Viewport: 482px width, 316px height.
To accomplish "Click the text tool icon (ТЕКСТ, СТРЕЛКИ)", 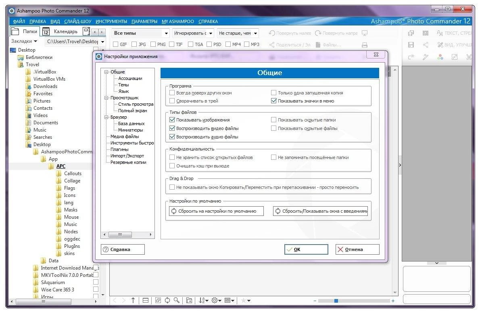I will click(x=440, y=33).
